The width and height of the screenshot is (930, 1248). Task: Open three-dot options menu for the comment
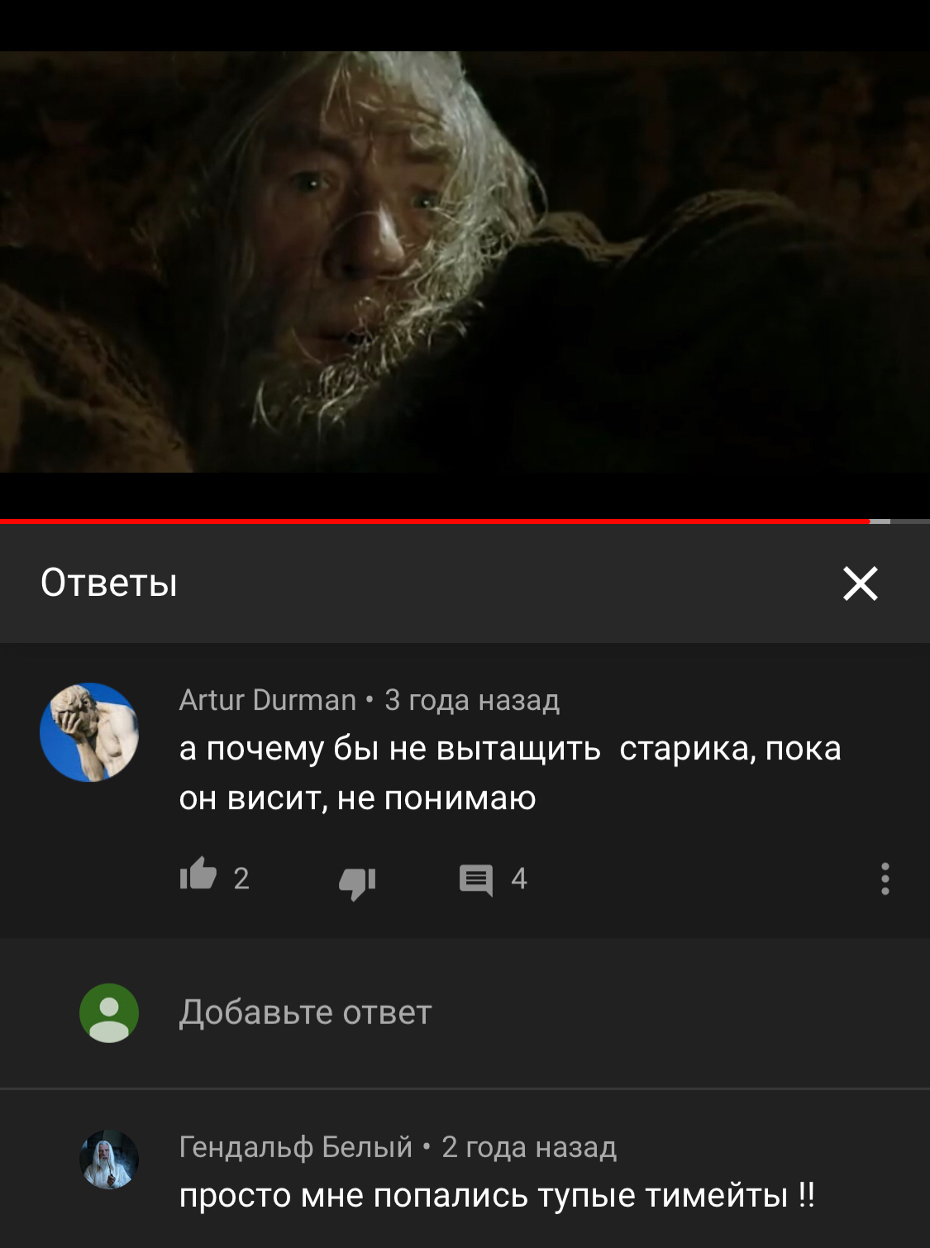click(x=885, y=878)
